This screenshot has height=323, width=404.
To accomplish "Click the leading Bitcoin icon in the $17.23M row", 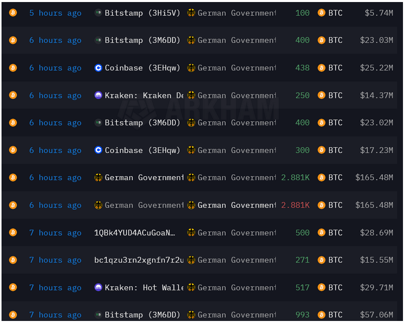I will pyautogui.click(x=13, y=150).
